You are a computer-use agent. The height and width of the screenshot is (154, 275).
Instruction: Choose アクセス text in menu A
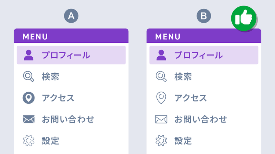coord(58,98)
